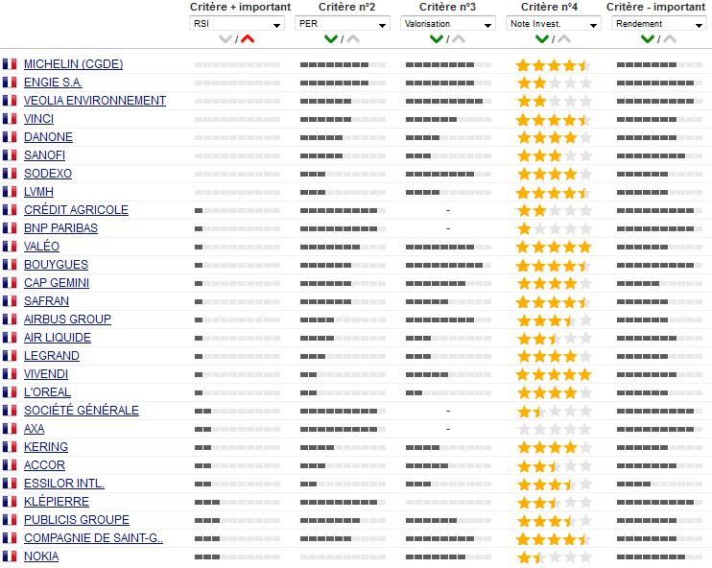Open the KERING stock link

click(46, 447)
